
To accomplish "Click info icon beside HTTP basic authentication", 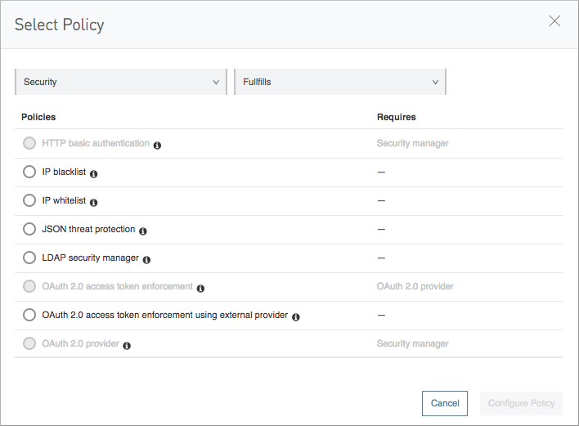I will coord(157,145).
